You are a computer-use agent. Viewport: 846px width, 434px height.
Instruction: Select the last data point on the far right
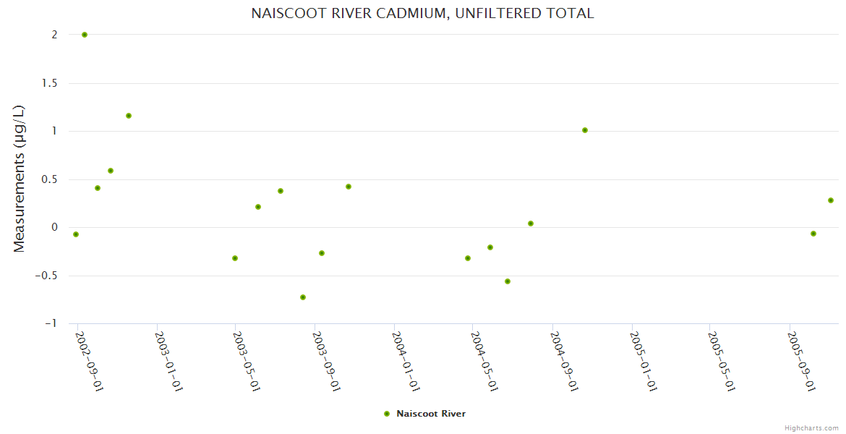click(x=831, y=200)
